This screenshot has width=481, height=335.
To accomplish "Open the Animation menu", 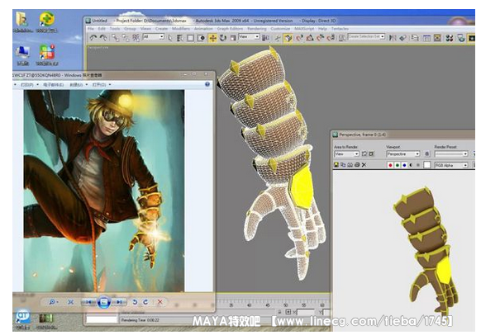I will click(203, 29).
